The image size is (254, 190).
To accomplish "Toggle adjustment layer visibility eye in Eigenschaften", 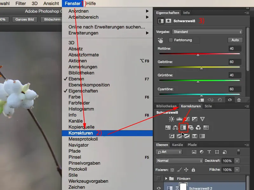I will [230, 100].
